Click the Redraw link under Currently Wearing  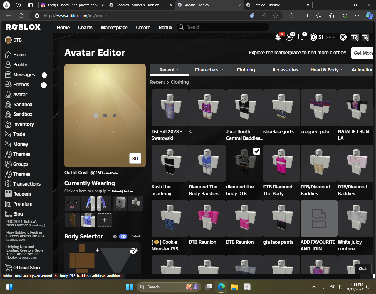(x=129, y=191)
